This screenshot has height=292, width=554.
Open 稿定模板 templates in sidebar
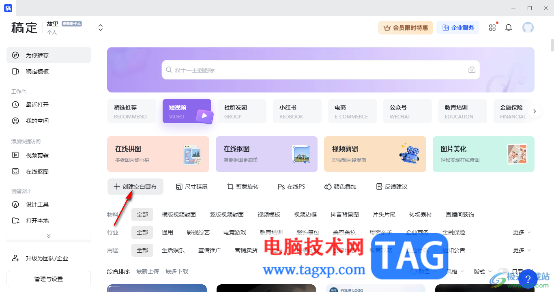point(49,71)
